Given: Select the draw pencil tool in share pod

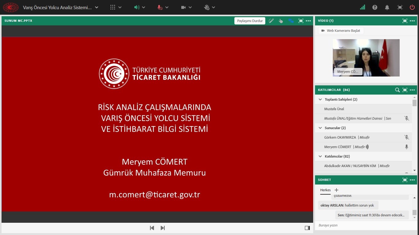Looking at the screenshot, I should (271, 21).
